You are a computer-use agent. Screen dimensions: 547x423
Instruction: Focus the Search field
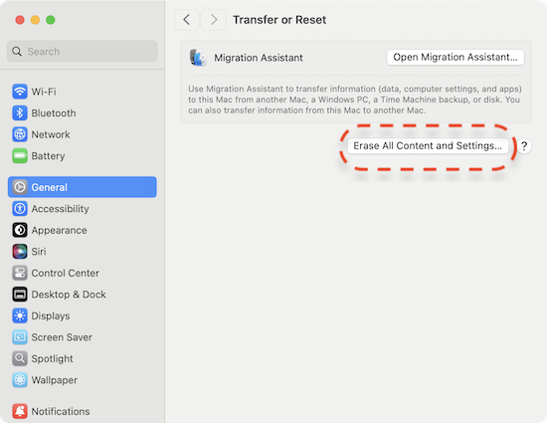(x=83, y=52)
